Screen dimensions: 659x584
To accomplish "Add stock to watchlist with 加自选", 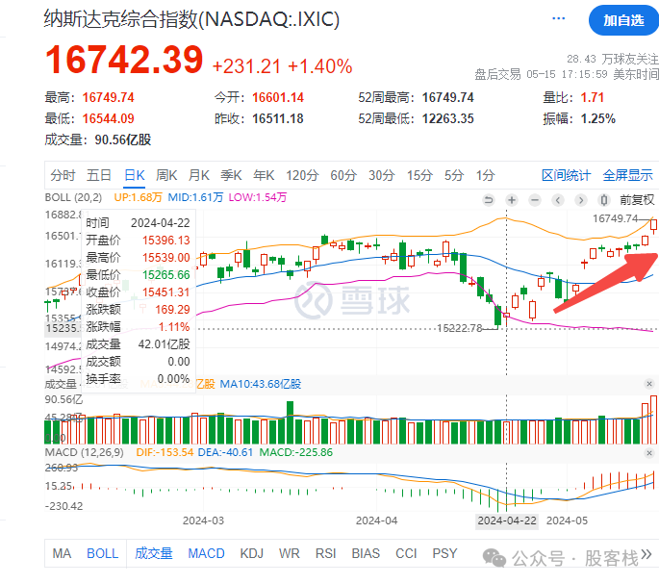I will 623,20.
